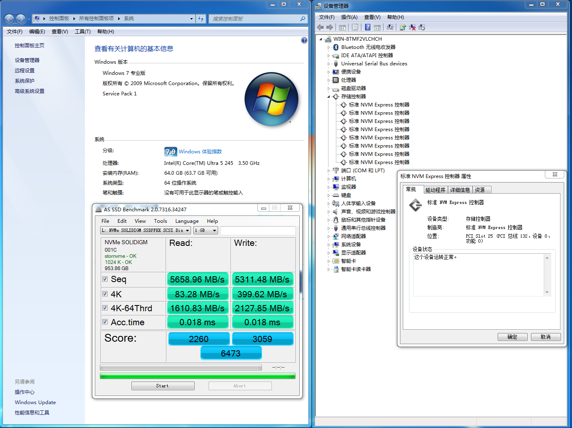Click the help icon in System control panel

pyautogui.click(x=304, y=40)
